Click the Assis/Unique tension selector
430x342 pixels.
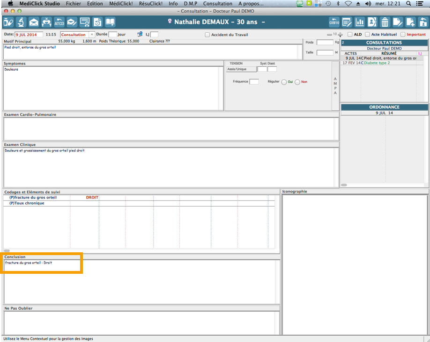point(241,69)
